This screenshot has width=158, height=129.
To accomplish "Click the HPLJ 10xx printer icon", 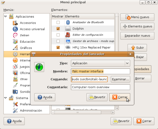I will tap(68, 48).
